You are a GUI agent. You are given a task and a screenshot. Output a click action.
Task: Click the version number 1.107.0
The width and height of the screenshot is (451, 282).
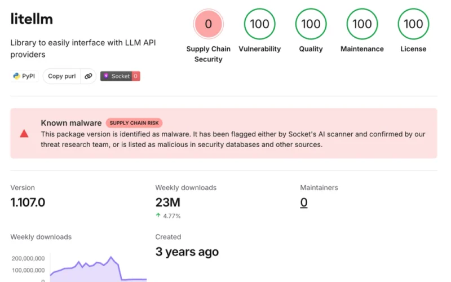click(28, 202)
